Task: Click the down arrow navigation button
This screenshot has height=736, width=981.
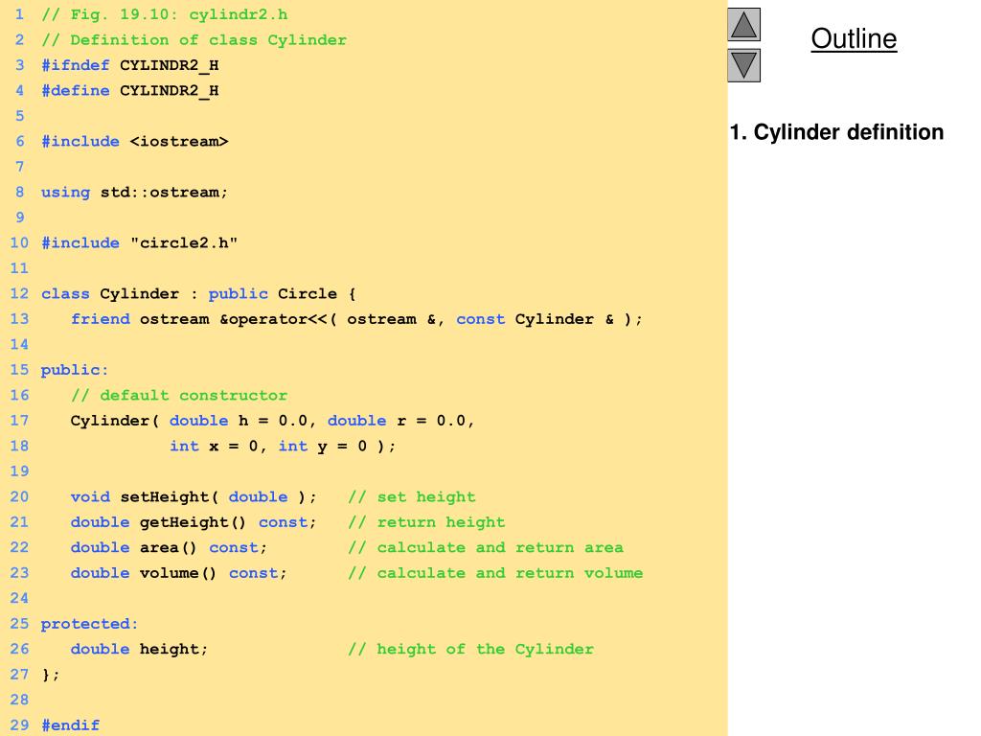Action: pyautogui.click(x=743, y=65)
